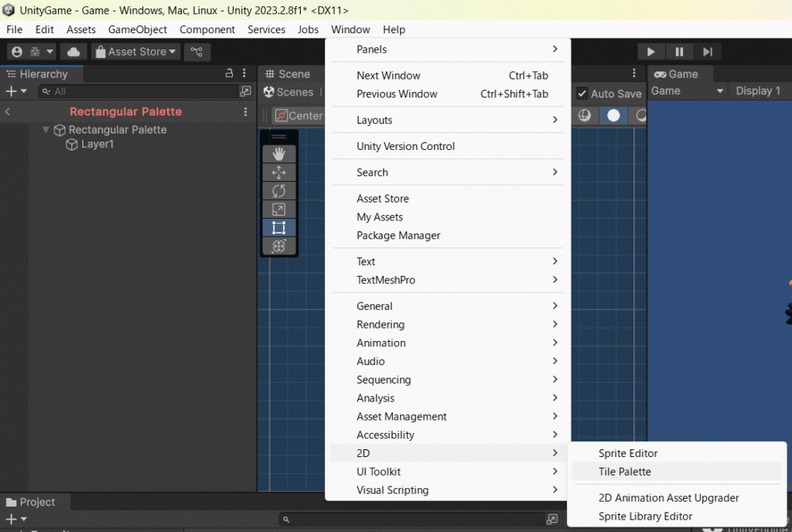Choose Asset Store in Window menu
The height and width of the screenshot is (532, 792).
pos(448,199)
